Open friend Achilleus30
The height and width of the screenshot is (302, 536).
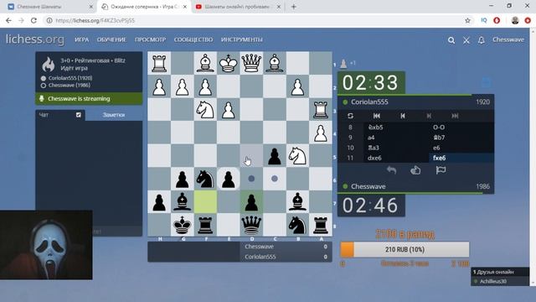(493, 282)
